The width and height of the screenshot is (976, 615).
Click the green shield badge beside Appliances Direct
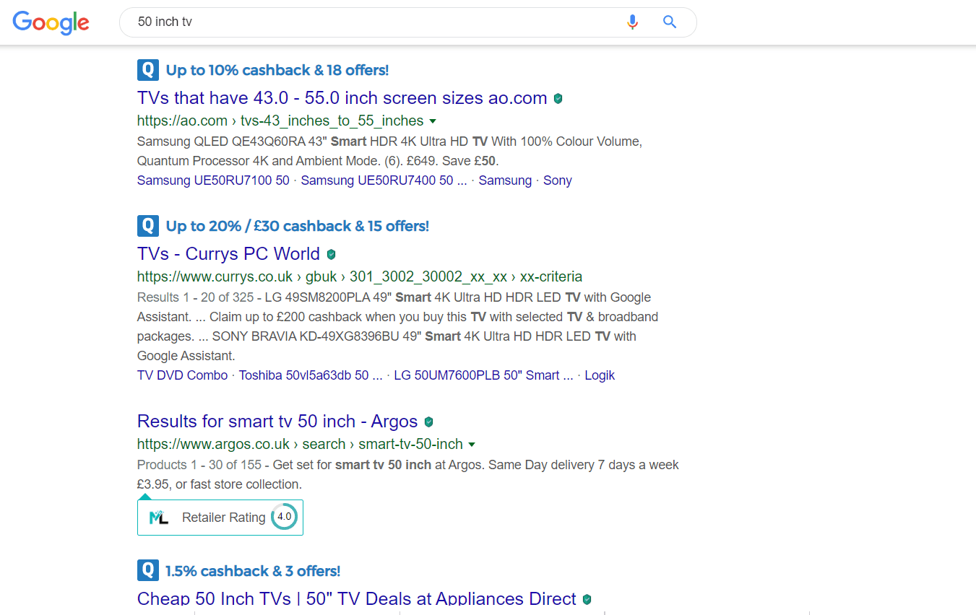coord(587,599)
